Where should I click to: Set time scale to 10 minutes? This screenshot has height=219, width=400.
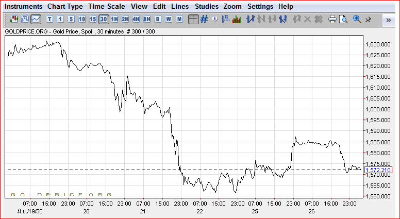(82, 19)
